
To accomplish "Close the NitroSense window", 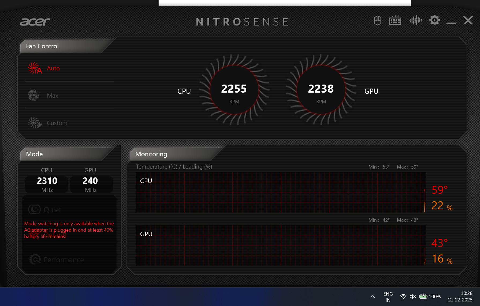I will [x=468, y=20].
